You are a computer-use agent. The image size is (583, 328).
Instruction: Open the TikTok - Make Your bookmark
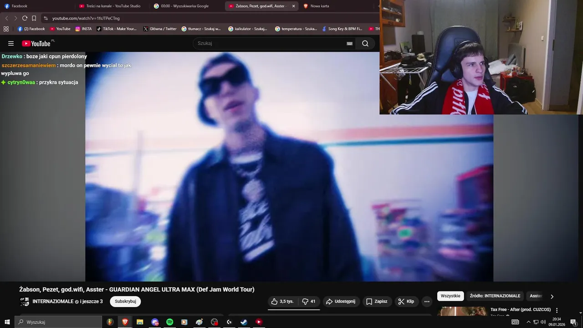[116, 29]
